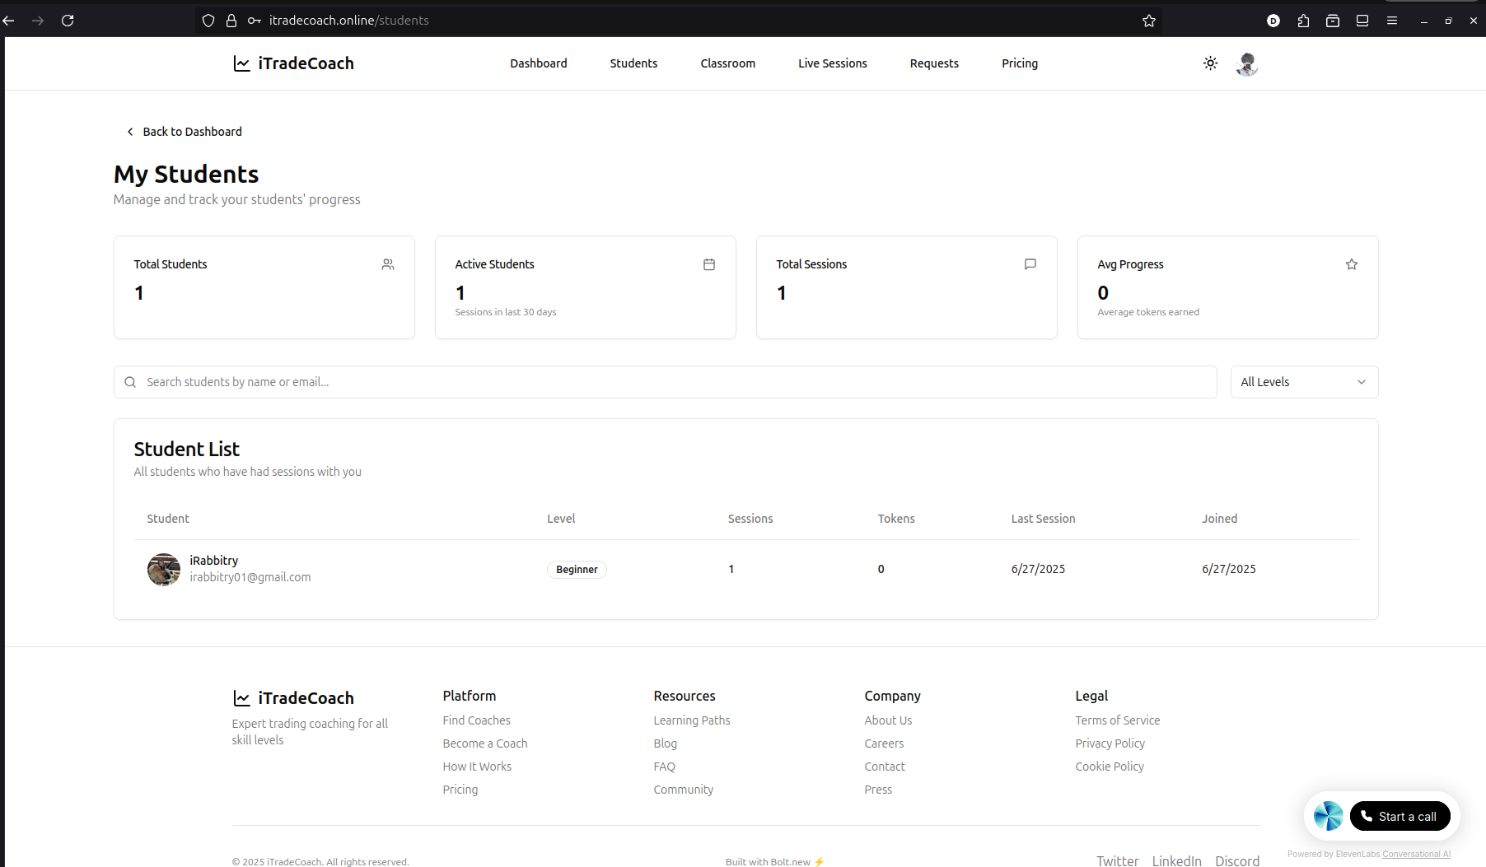This screenshot has width=1486, height=867.
Task: Click the Cookie Policy link
Action: coord(1110,767)
